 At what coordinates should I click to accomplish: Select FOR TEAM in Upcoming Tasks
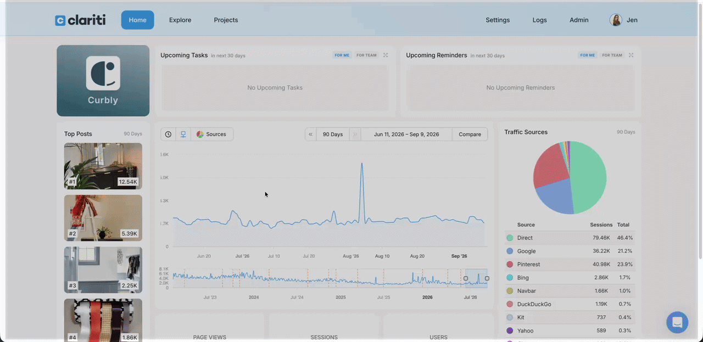coord(366,55)
